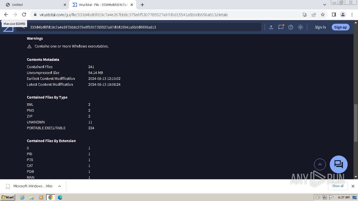Screen dimensions: 358x201
Task: Click the browser forward arrow
Action: [15, 15]
